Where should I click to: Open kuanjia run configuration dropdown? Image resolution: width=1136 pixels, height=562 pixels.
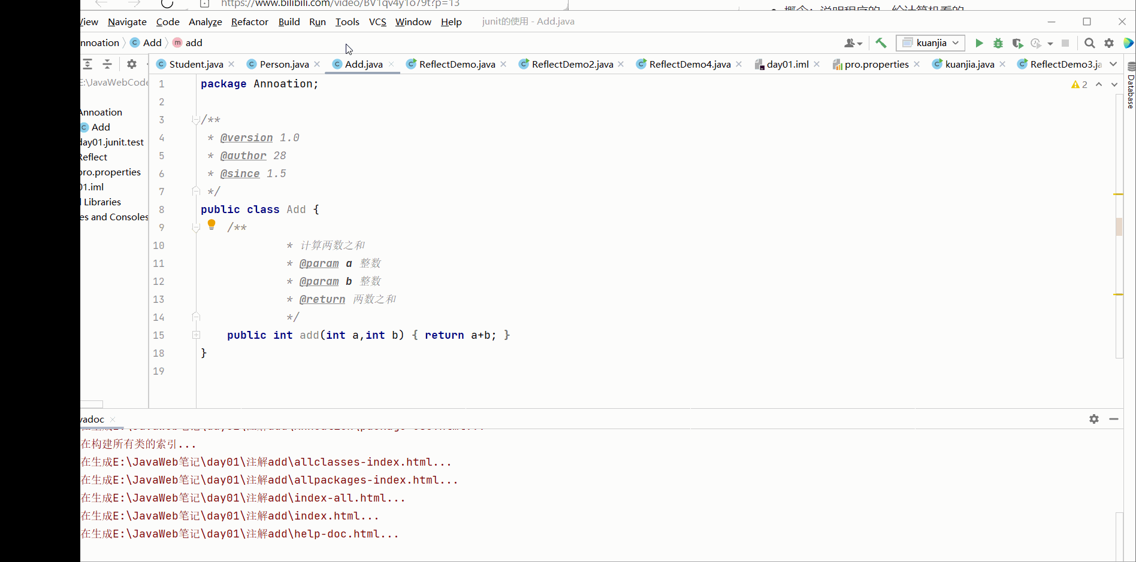click(x=930, y=42)
